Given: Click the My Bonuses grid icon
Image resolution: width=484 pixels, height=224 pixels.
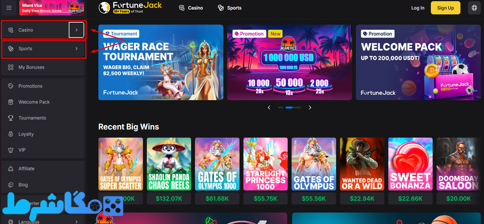Looking at the screenshot, I should coord(11,67).
